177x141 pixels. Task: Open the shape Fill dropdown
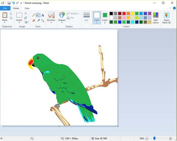click(x=71, y=18)
